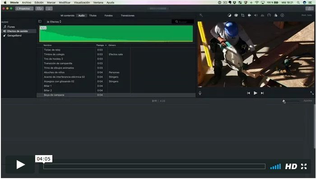Click the video preview viewer image
Image resolution: width=316 pixels, height=179 pixels.
point(256,54)
